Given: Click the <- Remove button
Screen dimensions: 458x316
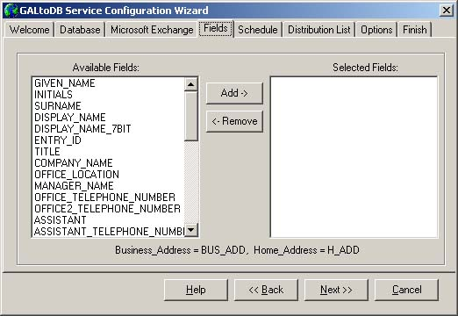Looking at the screenshot, I should [x=234, y=121].
